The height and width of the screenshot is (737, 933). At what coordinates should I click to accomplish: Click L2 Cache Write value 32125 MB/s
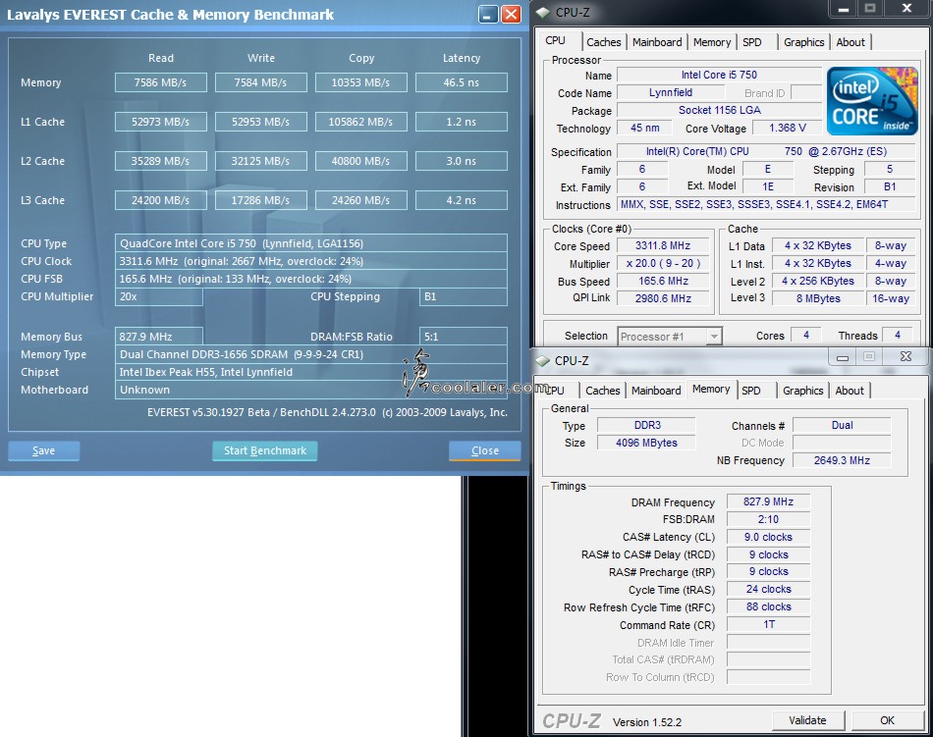click(260, 161)
